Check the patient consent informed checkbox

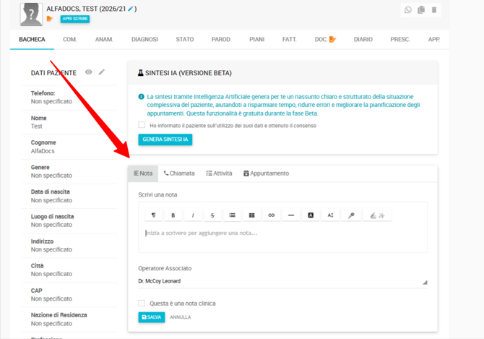click(x=142, y=125)
